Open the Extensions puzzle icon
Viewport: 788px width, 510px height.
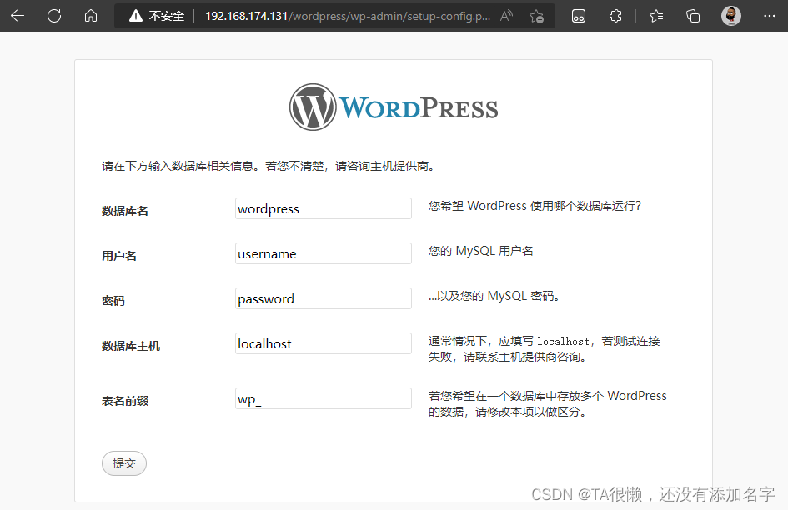pos(615,15)
